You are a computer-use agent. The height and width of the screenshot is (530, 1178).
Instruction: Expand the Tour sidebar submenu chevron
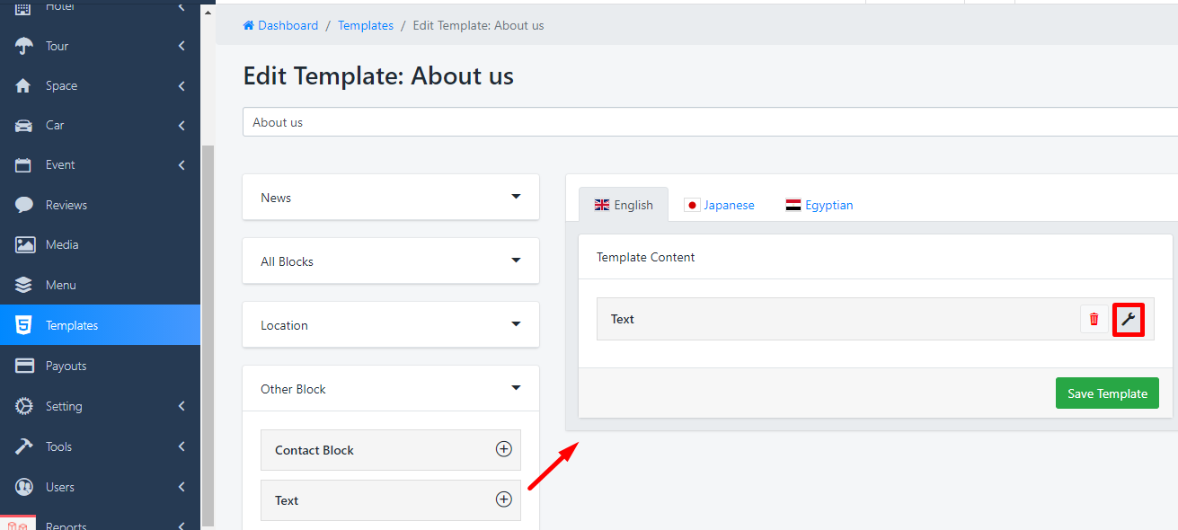coord(182,46)
